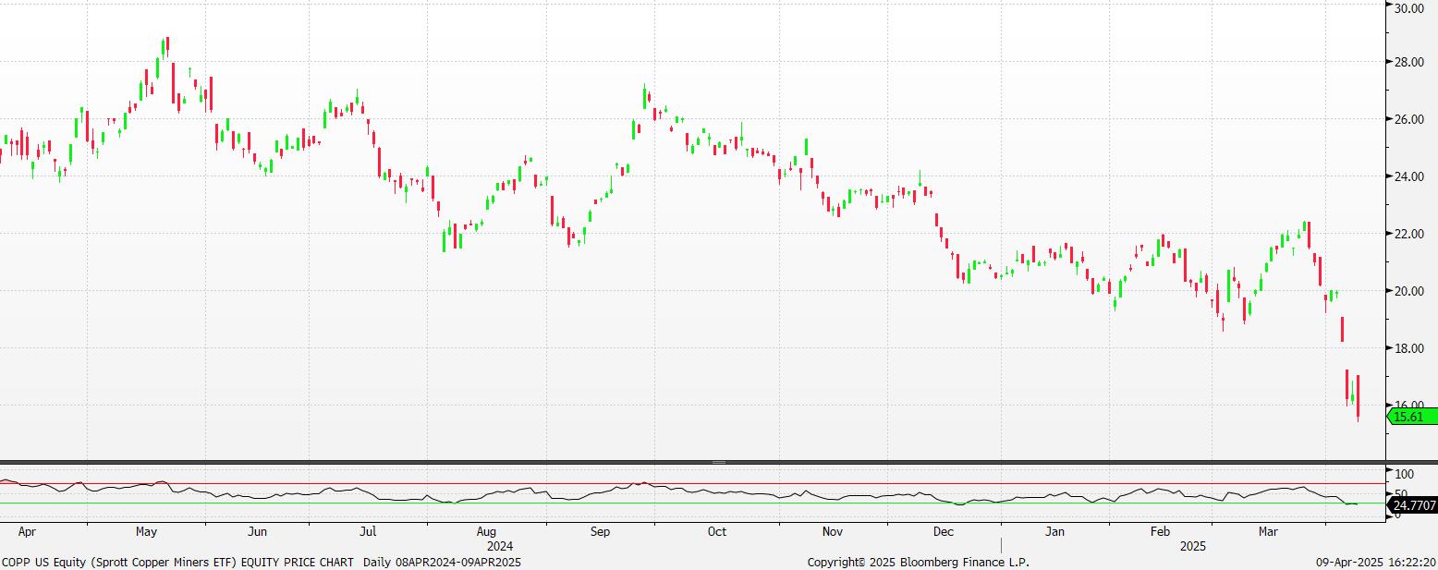The height and width of the screenshot is (570, 1438).
Task: Click the 2024 year label
Action: click(500, 547)
